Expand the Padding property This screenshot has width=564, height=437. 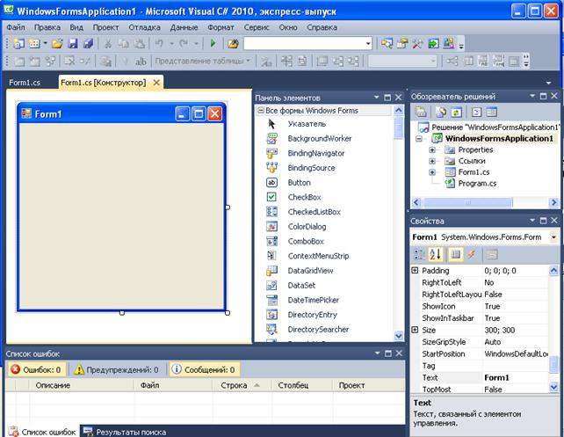coord(415,270)
